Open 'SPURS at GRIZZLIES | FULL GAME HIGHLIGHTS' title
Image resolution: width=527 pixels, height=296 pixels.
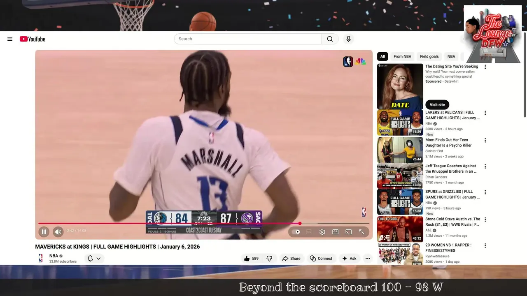coord(452,194)
